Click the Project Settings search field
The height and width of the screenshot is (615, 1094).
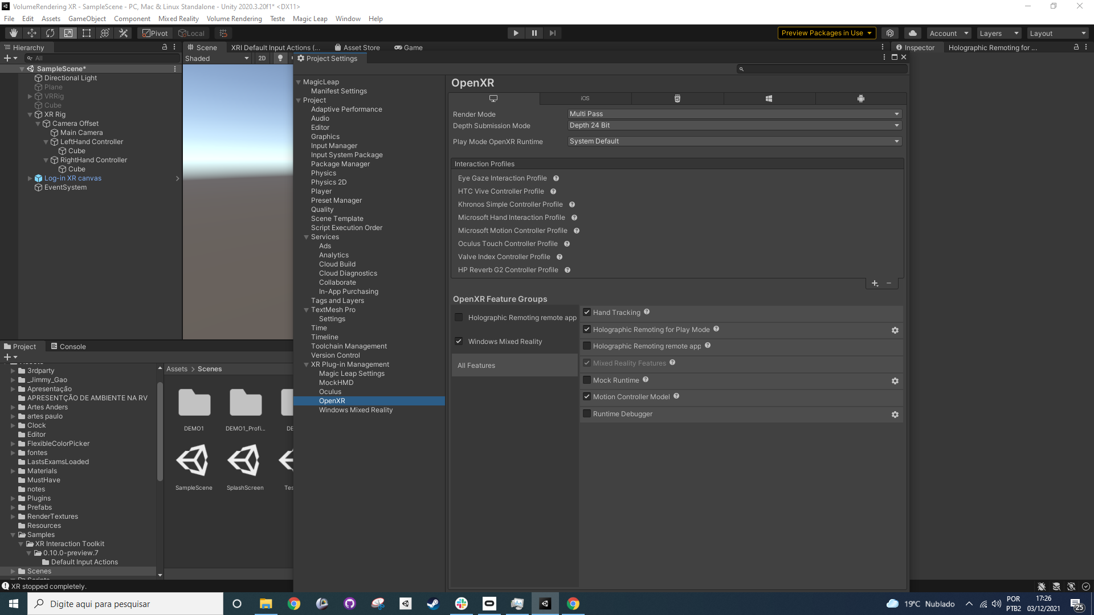pos(820,68)
